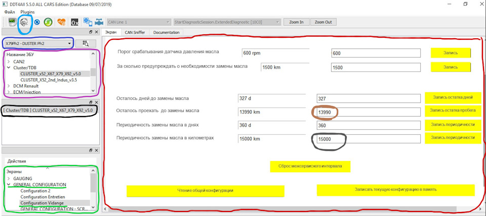The height and width of the screenshot is (216, 486).
Task: Open the 0x hex command editor
Action: coord(75,22)
